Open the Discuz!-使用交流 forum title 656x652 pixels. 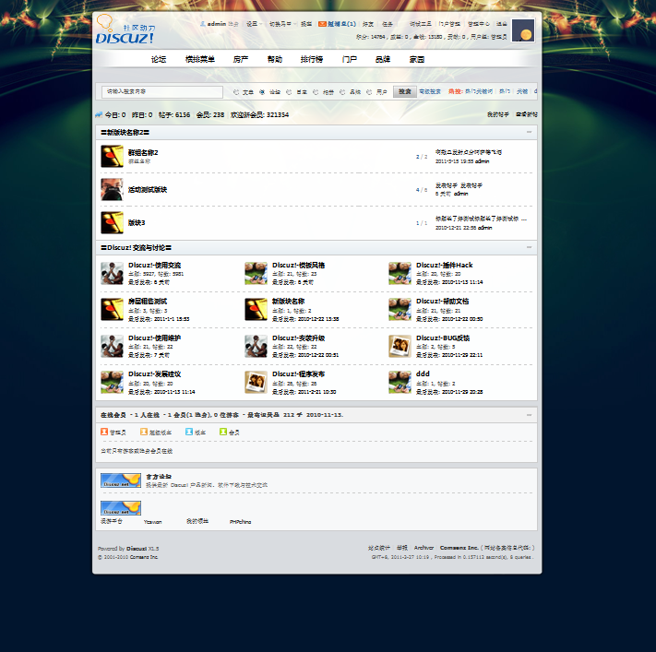click(x=154, y=266)
